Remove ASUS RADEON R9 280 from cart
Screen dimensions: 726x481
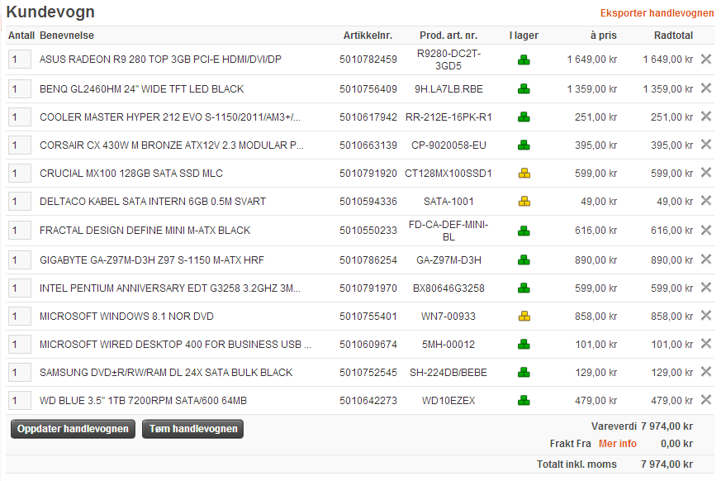[705, 59]
